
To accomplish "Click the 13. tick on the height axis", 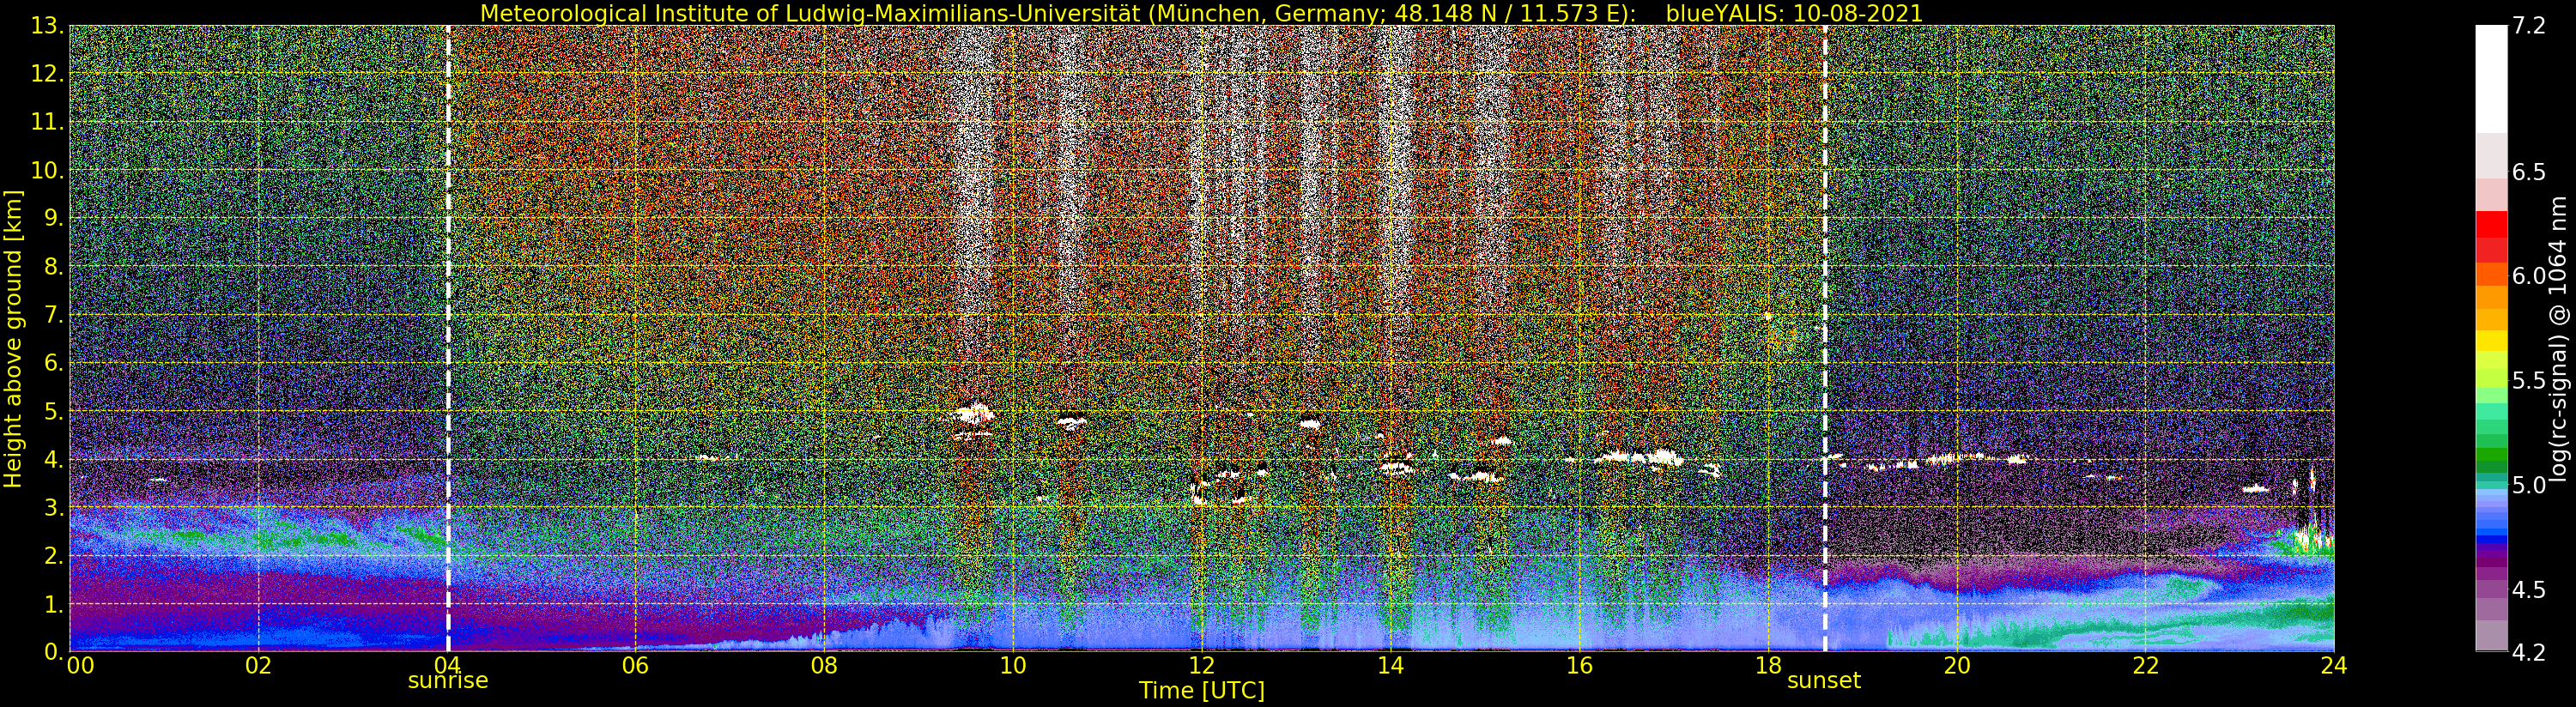I will (x=50, y=27).
